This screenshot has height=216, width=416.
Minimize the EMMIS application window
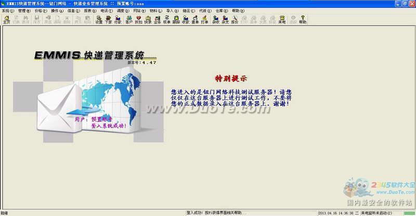click(398, 4)
